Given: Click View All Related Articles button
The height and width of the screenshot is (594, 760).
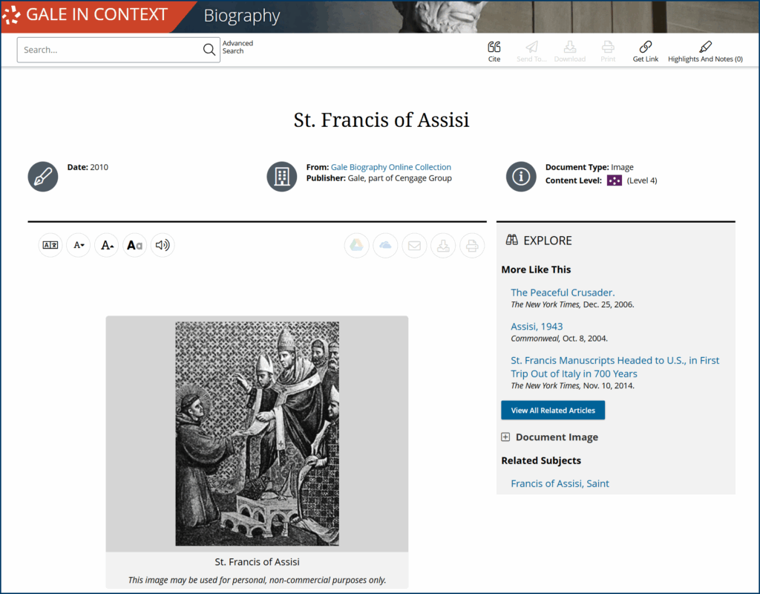Looking at the screenshot, I should coord(553,411).
